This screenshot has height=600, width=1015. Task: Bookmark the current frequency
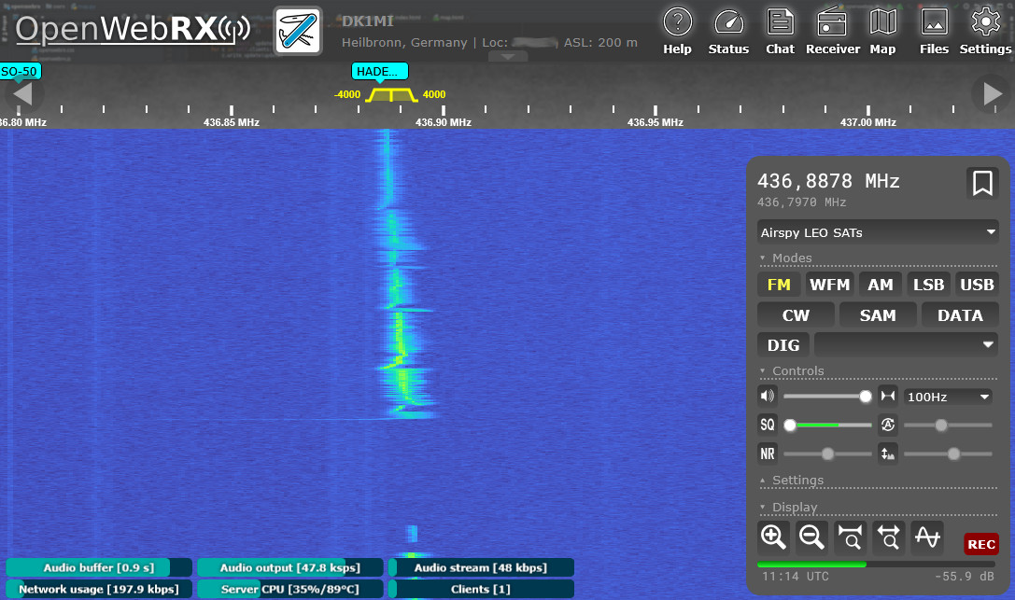coord(981,183)
